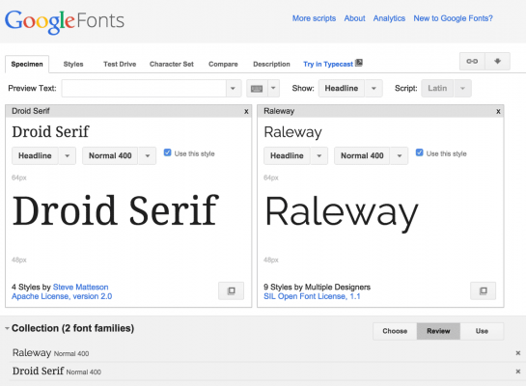Click Try in Typecast link
Image resolution: width=526 pixels, height=386 pixels.
[328, 64]
